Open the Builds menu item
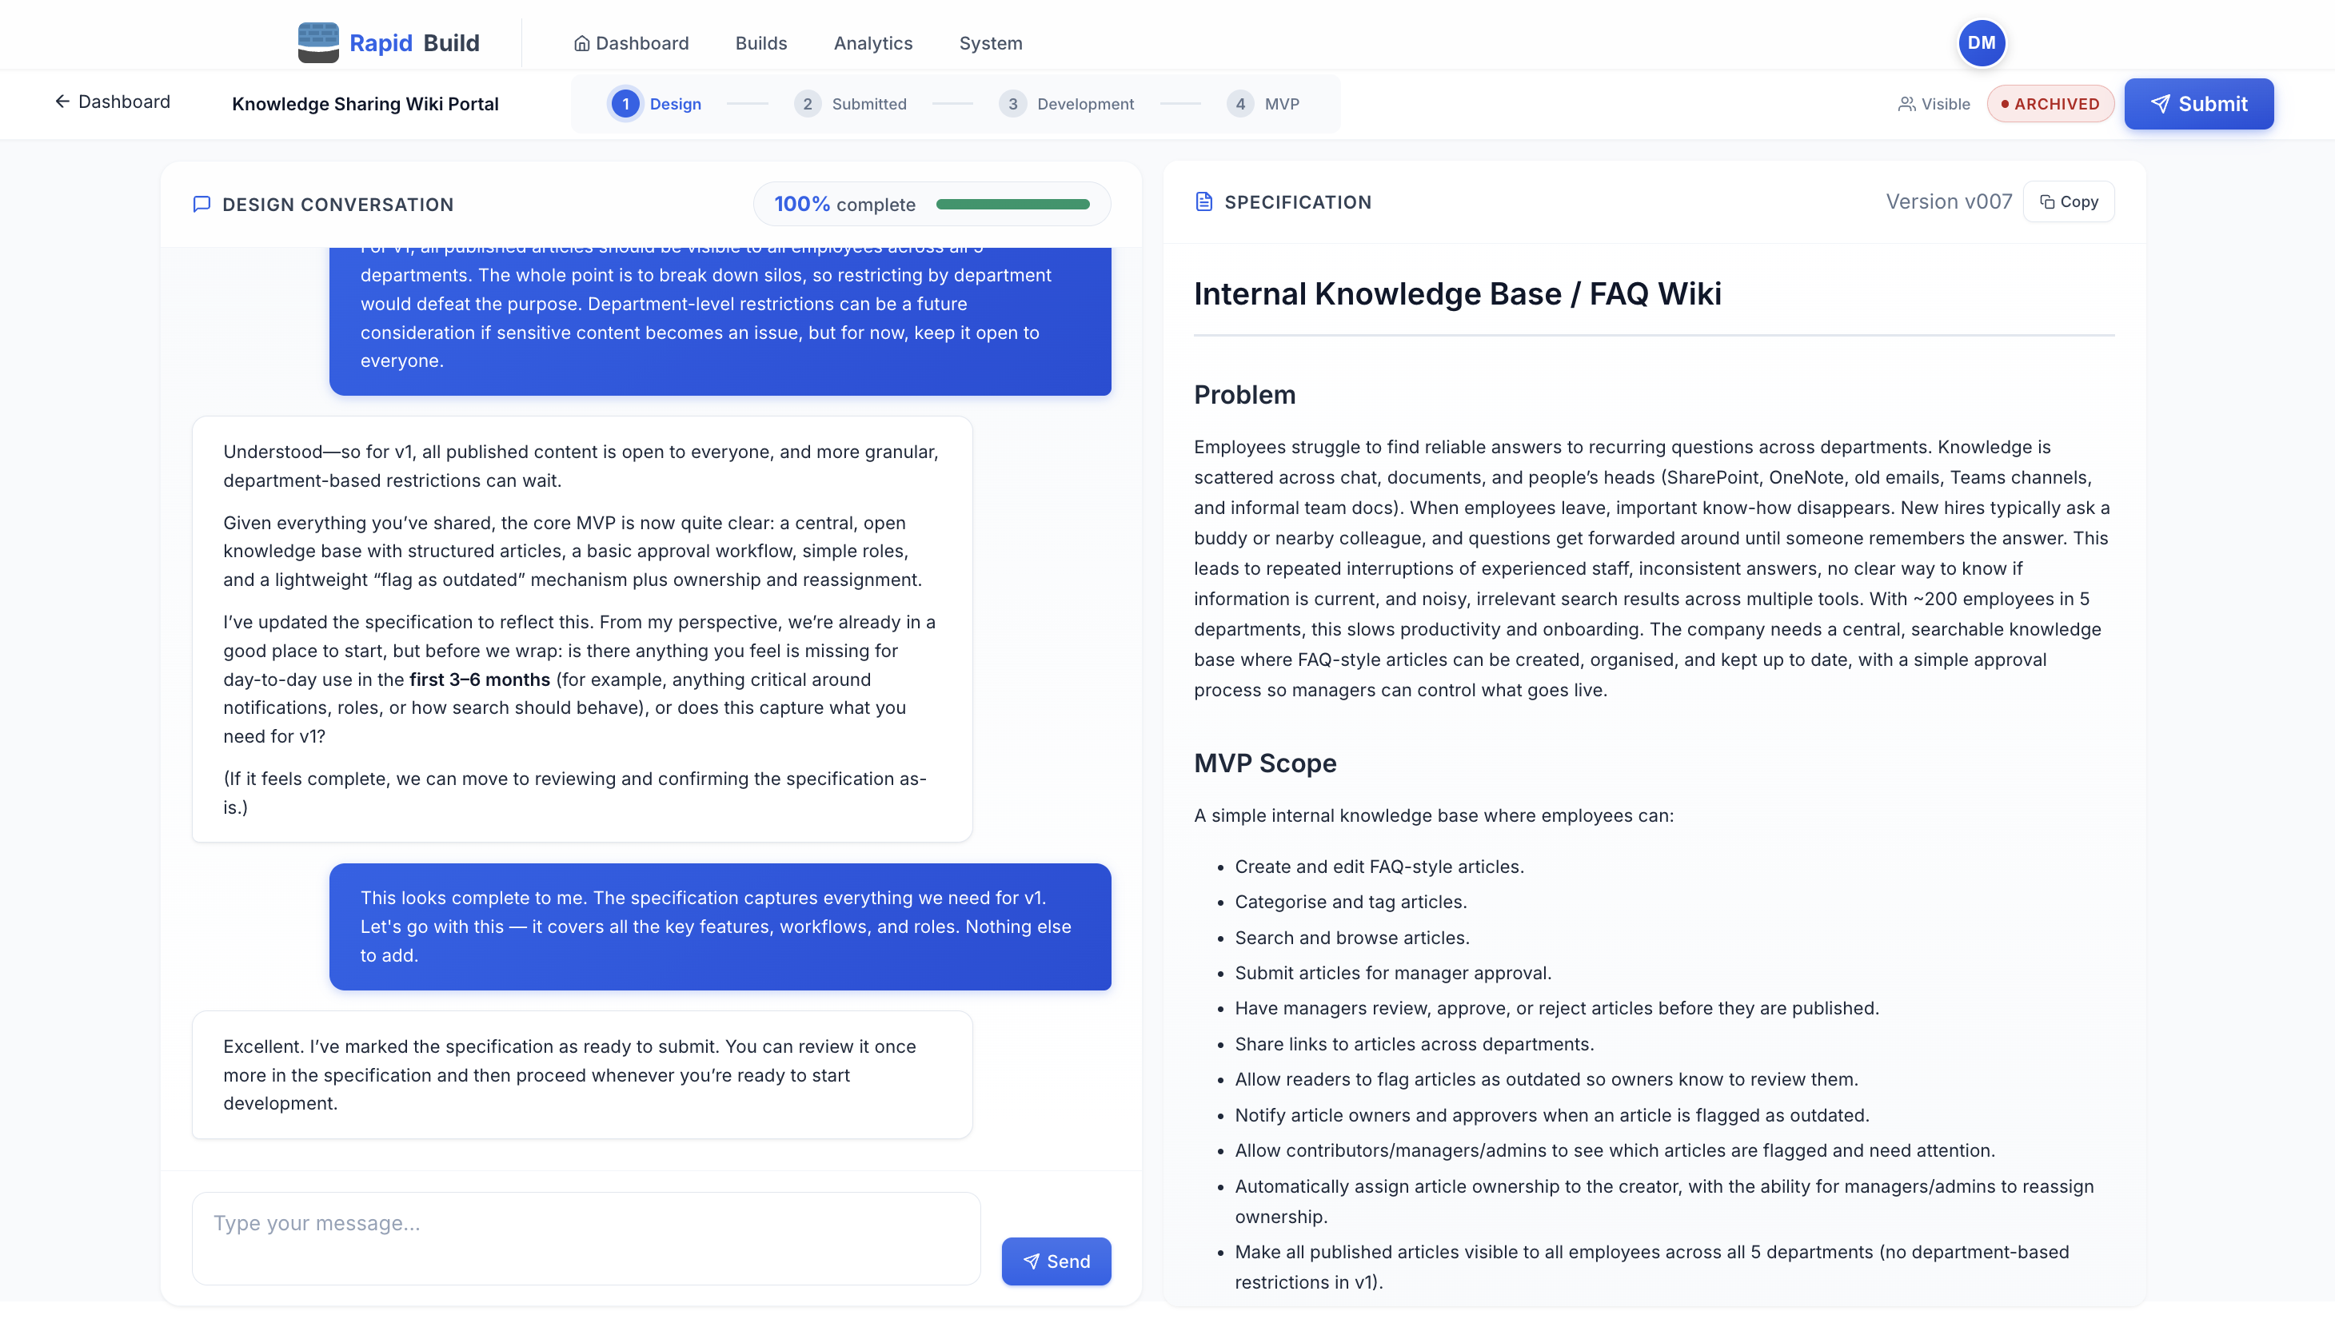 click(x=760, y=42)
